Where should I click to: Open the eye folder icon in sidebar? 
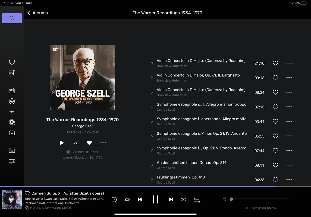coord(12,151)
